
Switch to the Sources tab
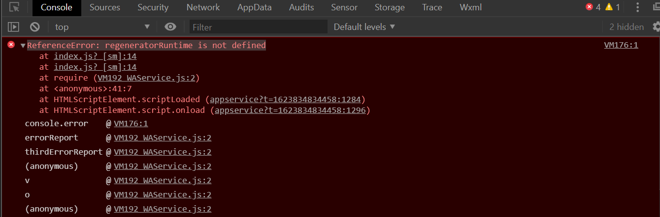pos(105,7)
